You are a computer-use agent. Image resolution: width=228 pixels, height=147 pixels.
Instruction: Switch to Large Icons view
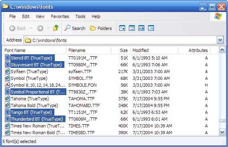pos(122,28)
